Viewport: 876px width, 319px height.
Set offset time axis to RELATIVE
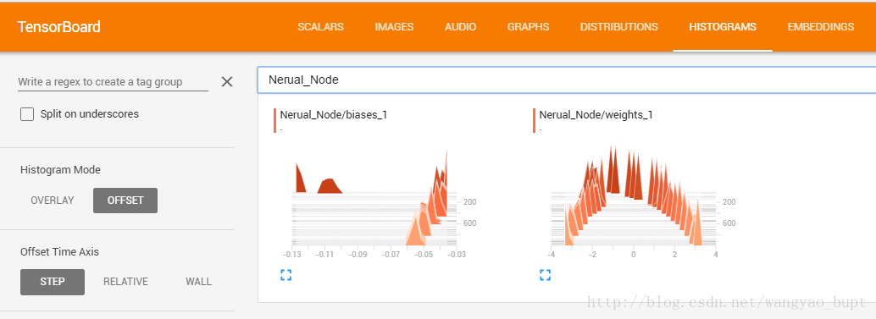click(x=125, y=282)
